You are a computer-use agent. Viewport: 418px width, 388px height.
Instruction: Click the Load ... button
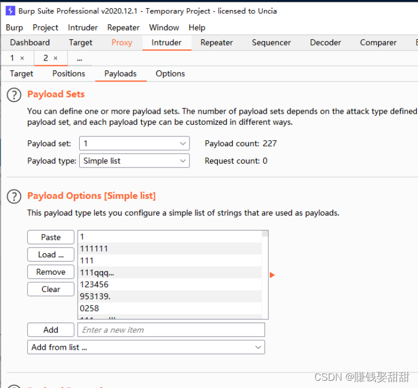point(50,254)
